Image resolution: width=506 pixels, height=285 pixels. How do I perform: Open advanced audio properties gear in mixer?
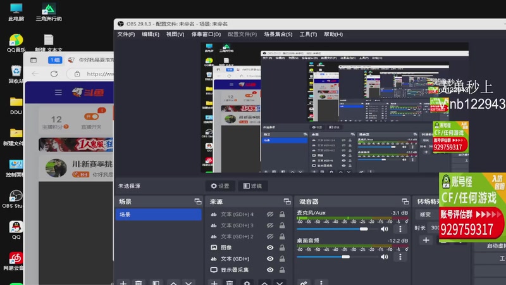(304, 283)
